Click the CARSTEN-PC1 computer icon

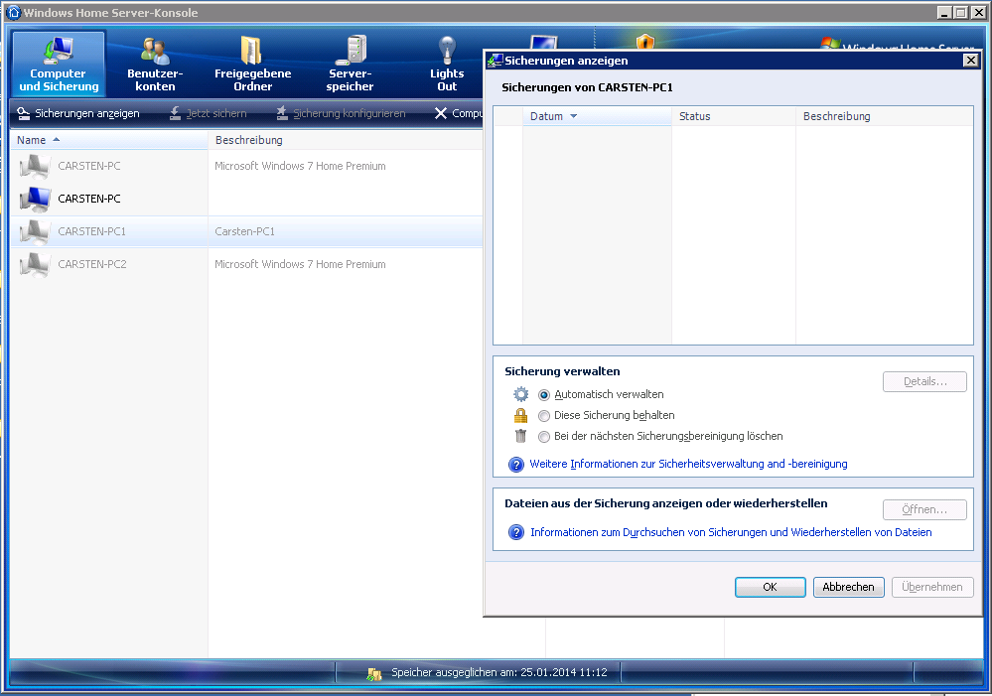tap(35, 231)
